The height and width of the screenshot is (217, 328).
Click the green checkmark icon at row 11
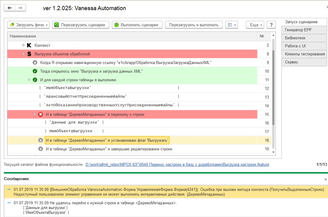coord(35,80)
